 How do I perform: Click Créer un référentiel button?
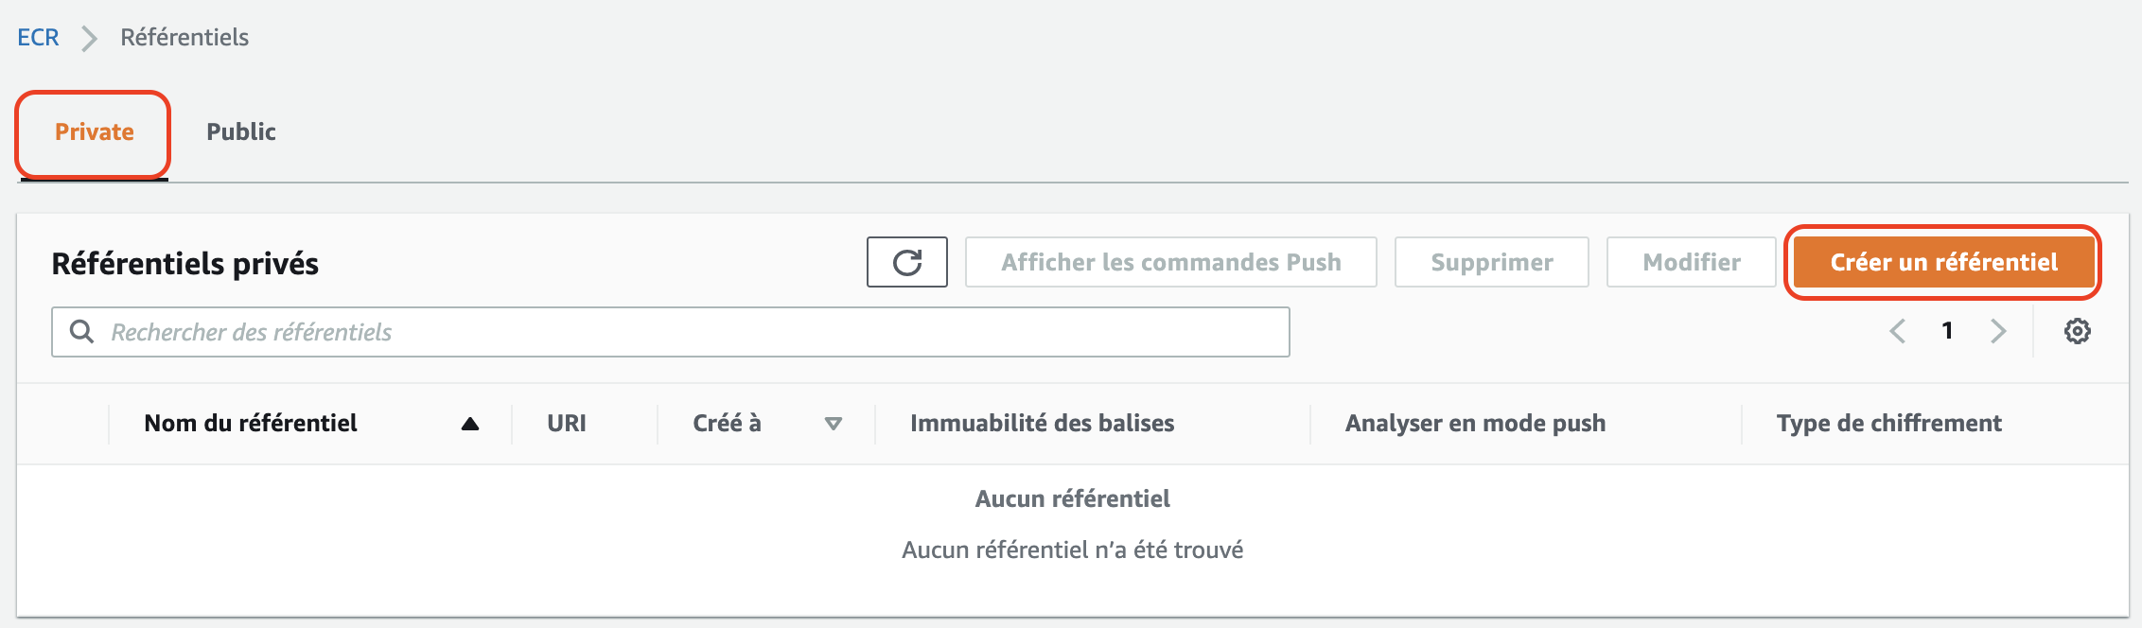coord(1942,262)
